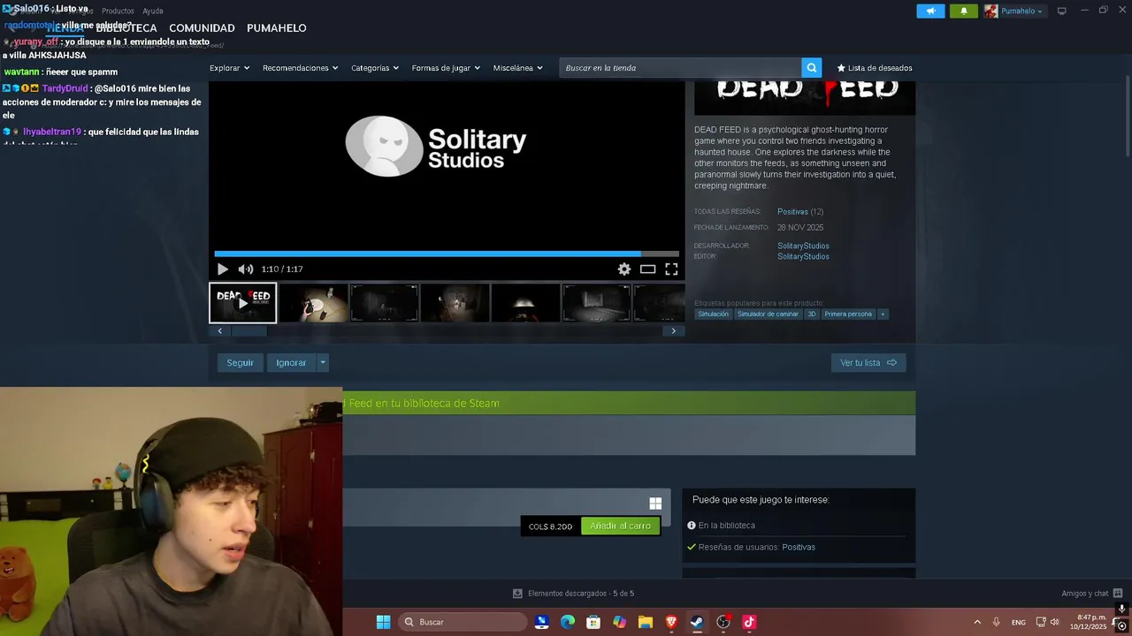Click Añadir al carro
Image resolution: width=1132 pixels, height=636 pixels.
coord(620,526)
